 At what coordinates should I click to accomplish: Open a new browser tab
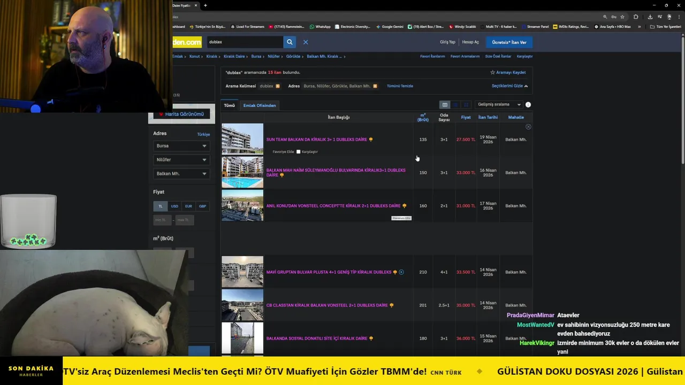point(205,5)
